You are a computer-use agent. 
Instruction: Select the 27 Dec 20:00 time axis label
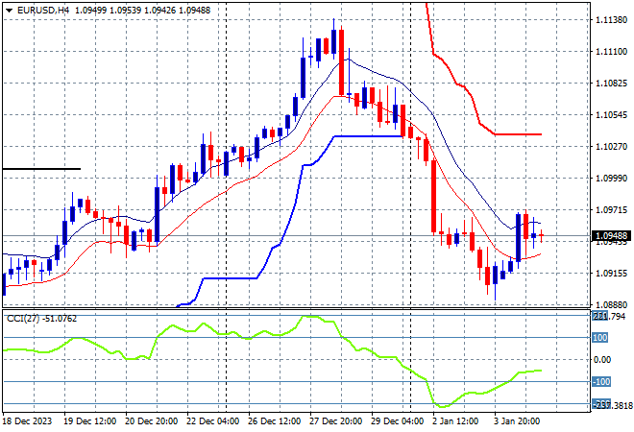point(335,421)
